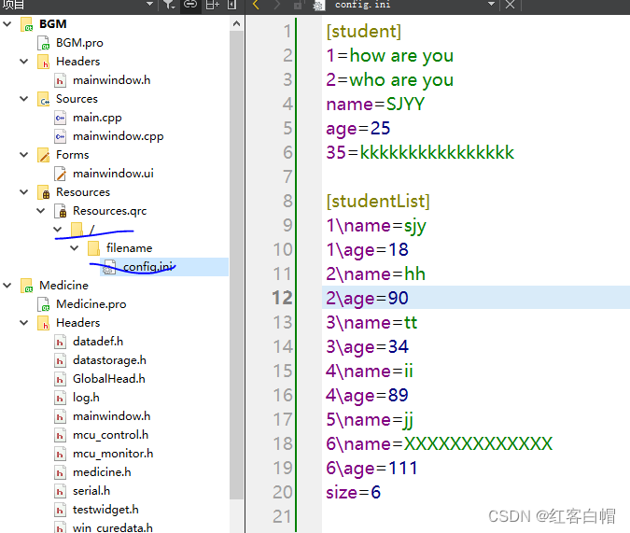The height and width of the screenshot is (533, 630).
Task: Click the Resources.qrc lock file icon
Action: click(x=61, y=211)
